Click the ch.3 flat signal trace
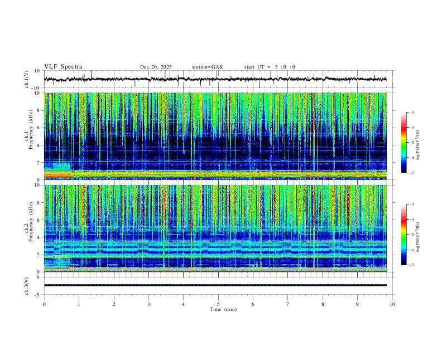The image size is (442, 341). tap(215, 285)
